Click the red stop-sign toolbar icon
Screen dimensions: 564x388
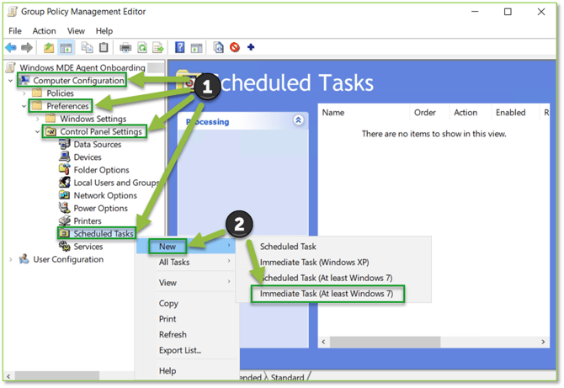click(x=235, y=48)
